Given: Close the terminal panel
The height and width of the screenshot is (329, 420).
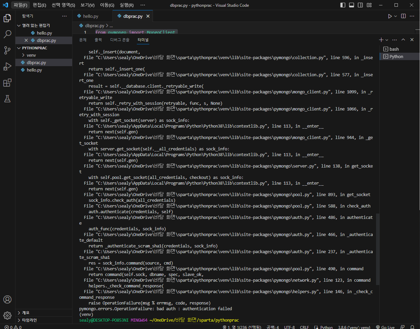Looking at the screenshot, I should pos(412,40).
